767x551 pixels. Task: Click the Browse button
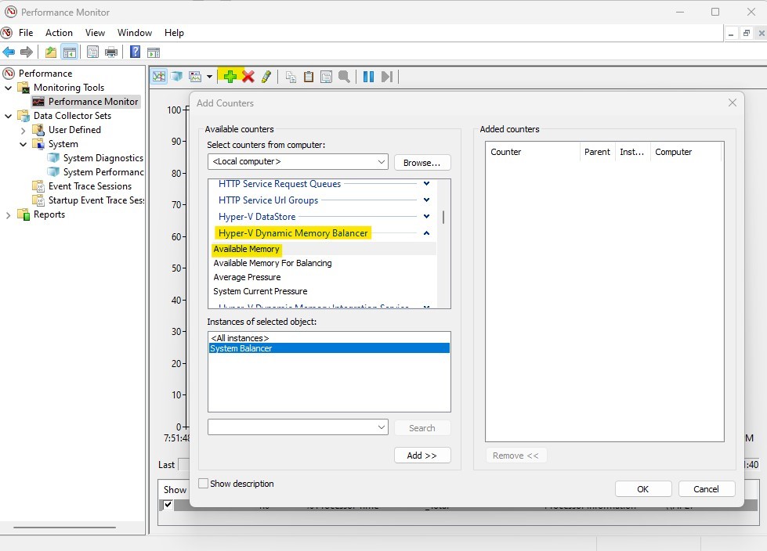pos(422,162)
